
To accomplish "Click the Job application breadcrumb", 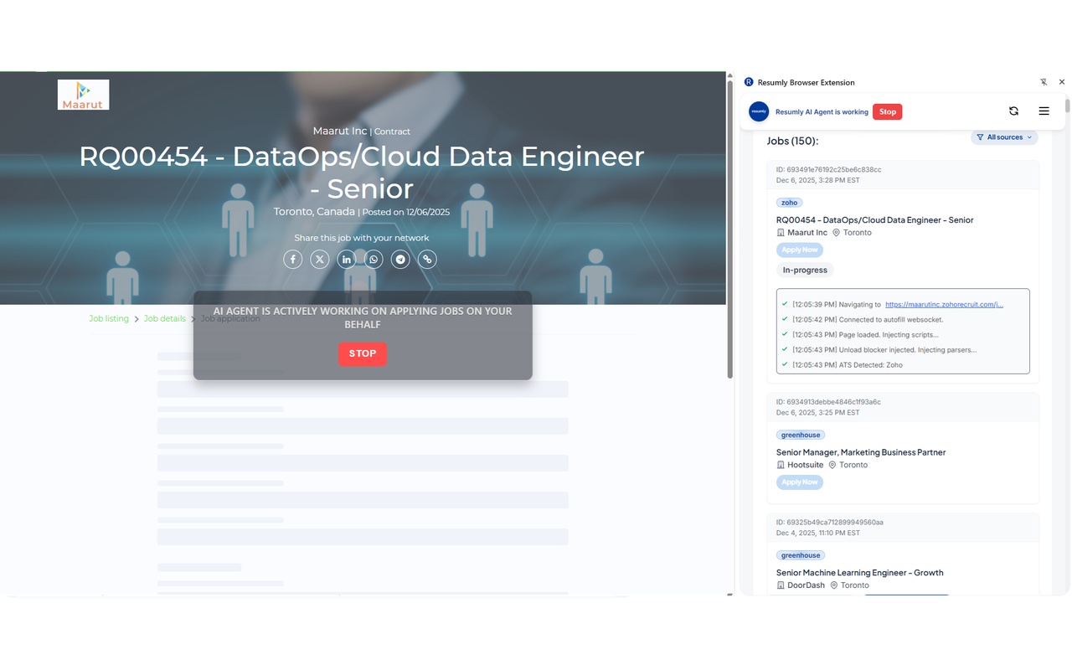I will coord(230,319).
